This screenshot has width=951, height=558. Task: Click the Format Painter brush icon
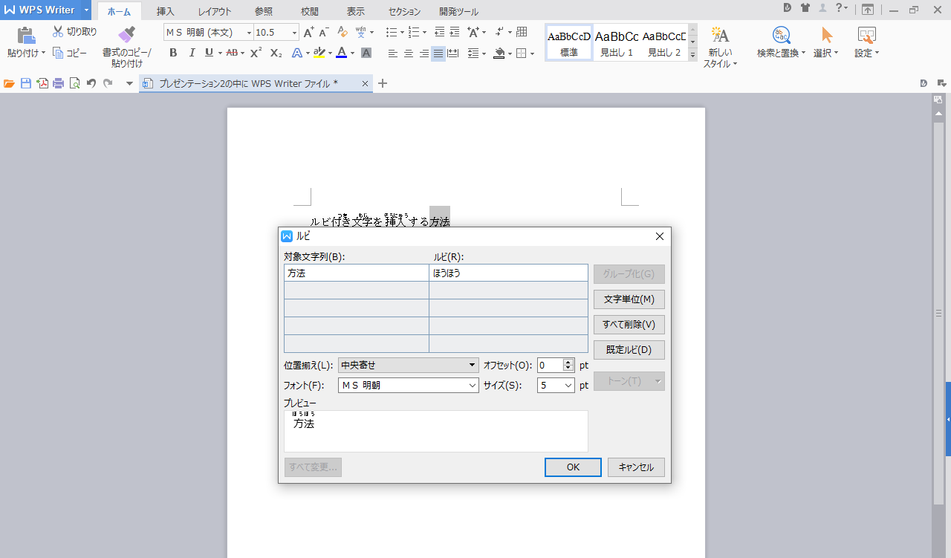pos(127,34)
